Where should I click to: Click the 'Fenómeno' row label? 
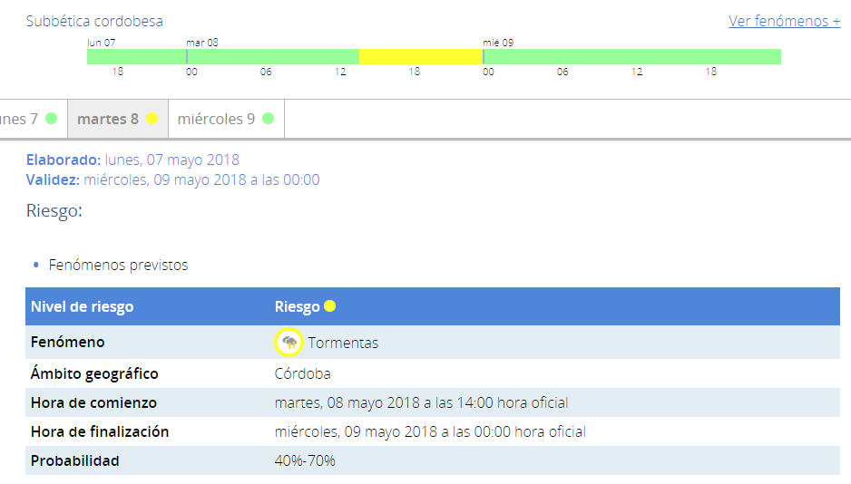tap(67, 342)
